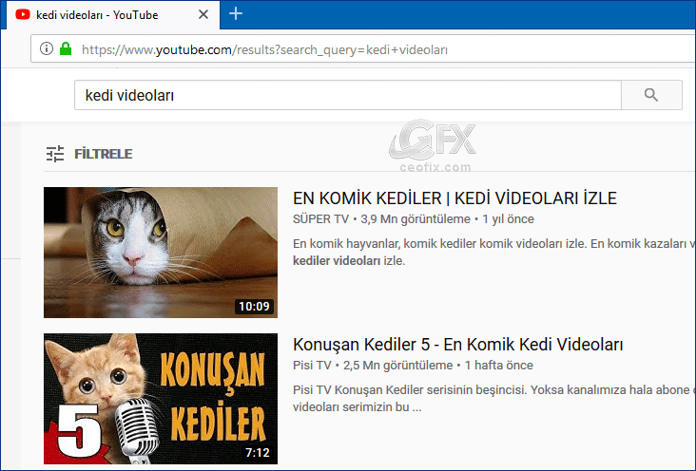The image size is (696, 471).
Task: Open the FİLTRELE filter options
Action: (x=103, y=154)
